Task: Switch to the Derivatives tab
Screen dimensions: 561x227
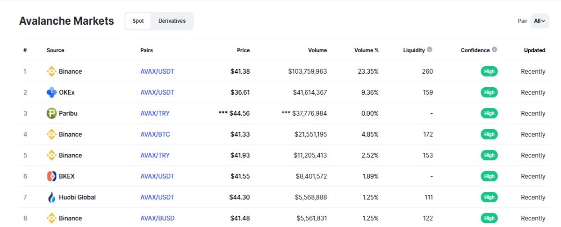Action: 172,21
